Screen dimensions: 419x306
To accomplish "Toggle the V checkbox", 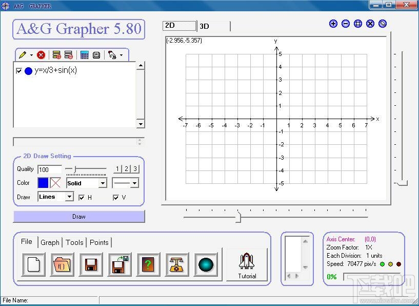I will 116,198.
